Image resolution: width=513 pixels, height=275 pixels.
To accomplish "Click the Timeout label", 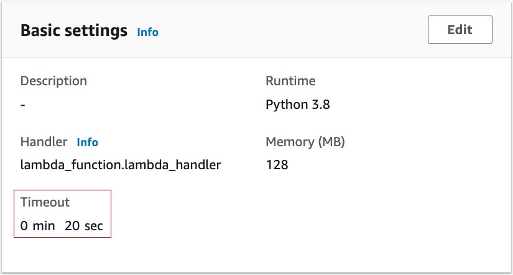I will tap(45, 202).
